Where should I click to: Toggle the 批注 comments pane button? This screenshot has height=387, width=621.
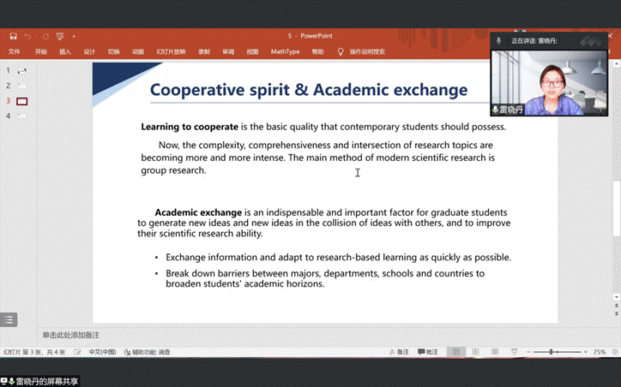pyautogui.click(x=427, y=352)
